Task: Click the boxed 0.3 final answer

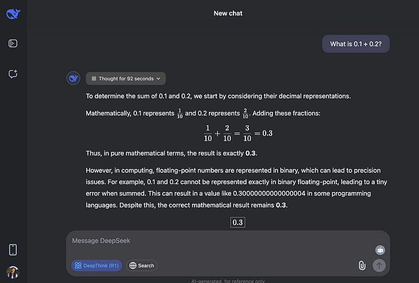Action: [x=238, y=223]
